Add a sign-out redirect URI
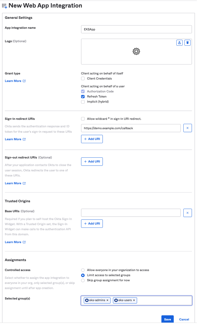 [x=92, y=161]
